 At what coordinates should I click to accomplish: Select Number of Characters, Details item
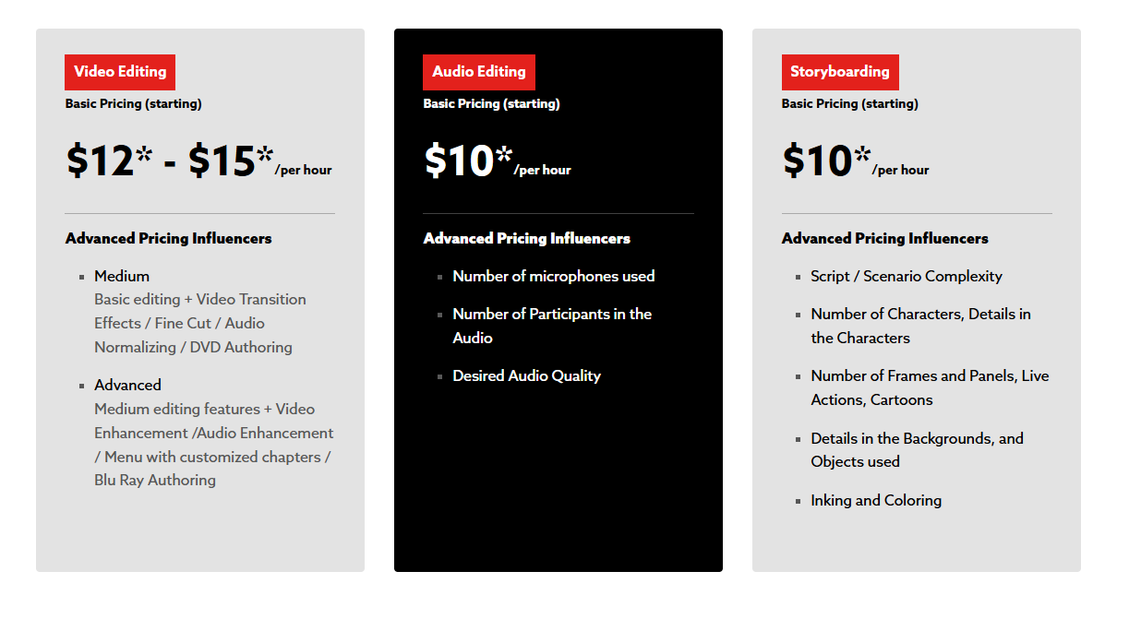tap(920, 315)
